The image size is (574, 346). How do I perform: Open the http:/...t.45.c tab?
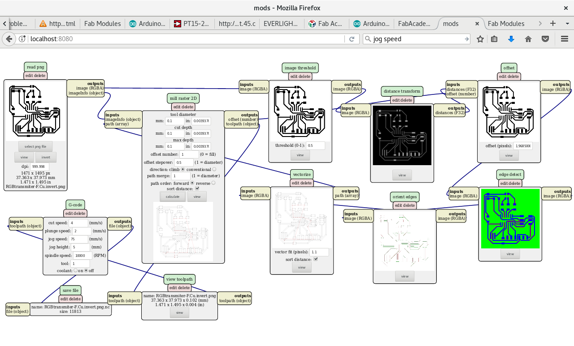pyautogui.click(x=236, y=24)
